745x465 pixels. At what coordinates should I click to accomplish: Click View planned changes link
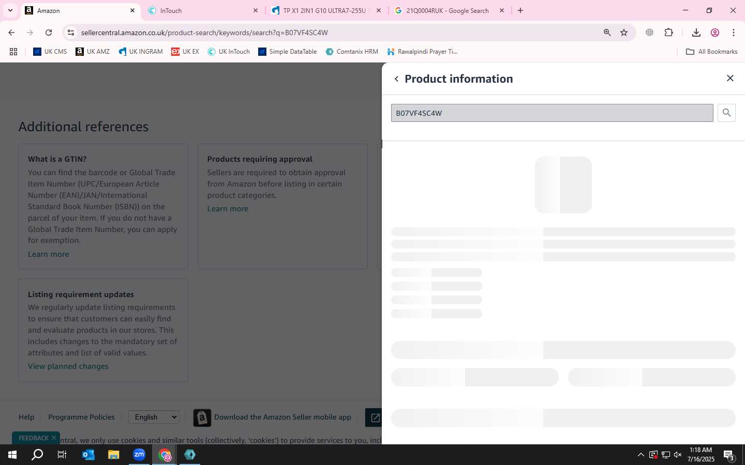pyautogui.click(x=68, y=366)
